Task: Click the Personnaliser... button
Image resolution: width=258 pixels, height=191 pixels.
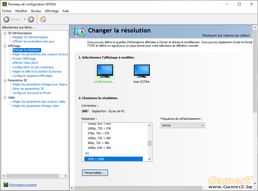Action: click(95, 173)
